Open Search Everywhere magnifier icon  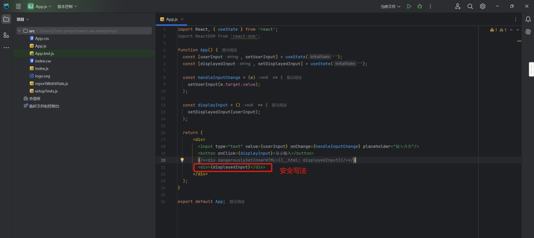click(x=470, y=6)
